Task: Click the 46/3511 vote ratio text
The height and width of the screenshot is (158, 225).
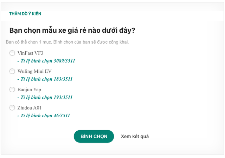Action: pyautogui.click(x=62, y=116)
